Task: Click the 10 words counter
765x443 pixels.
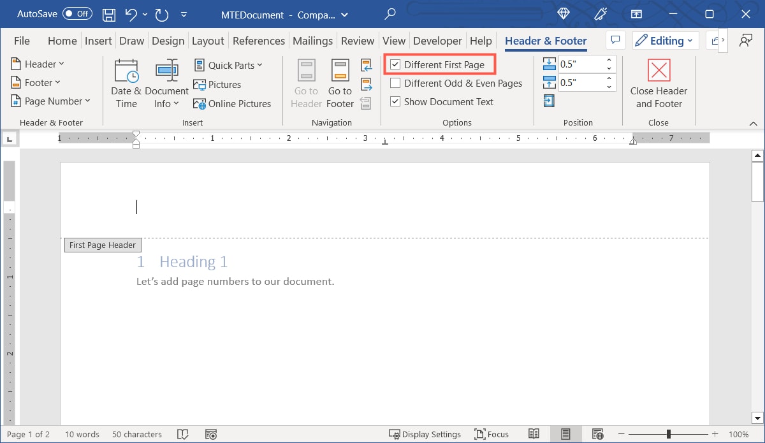Action: 82,434
